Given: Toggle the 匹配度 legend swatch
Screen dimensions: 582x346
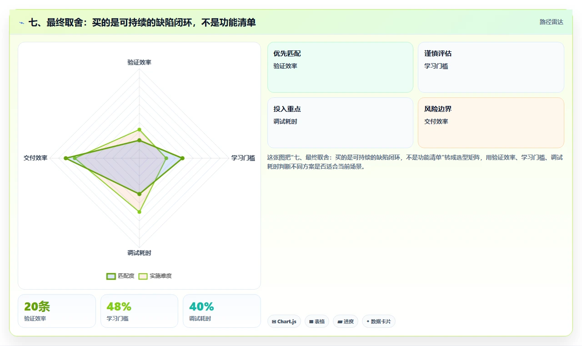Looking at the screenshot, I should [x=111, y=276].
